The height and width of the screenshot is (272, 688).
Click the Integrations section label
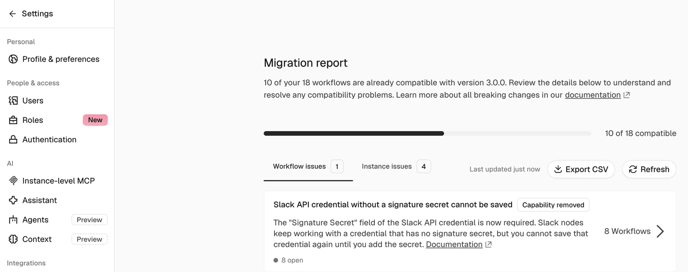point(26,263)
